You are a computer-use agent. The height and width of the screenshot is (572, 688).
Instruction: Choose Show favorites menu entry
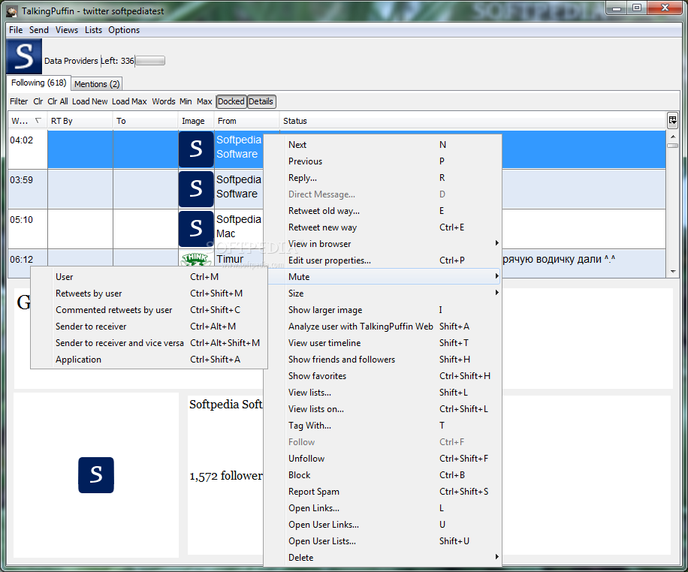coord(382,376)
